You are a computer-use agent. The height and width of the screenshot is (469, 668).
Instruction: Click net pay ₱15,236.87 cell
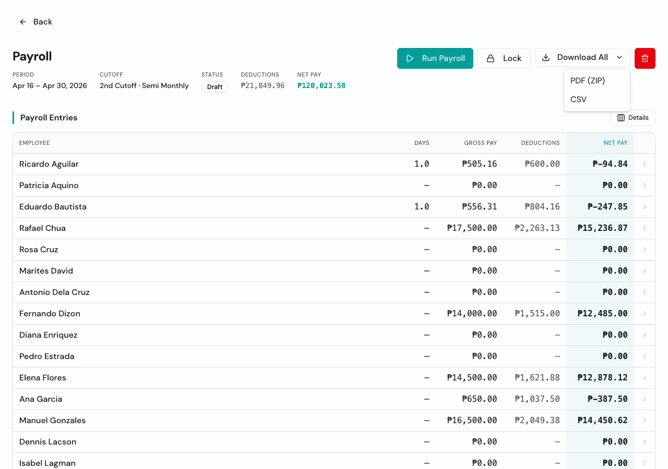click(603, 228)
